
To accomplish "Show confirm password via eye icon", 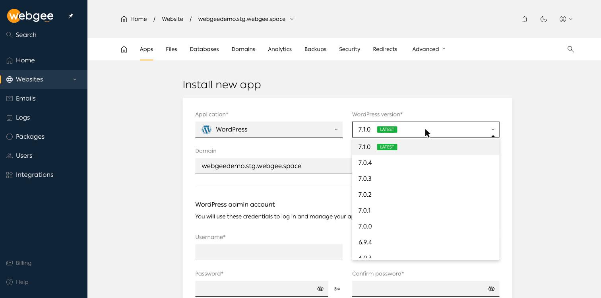I will point(491,289).
